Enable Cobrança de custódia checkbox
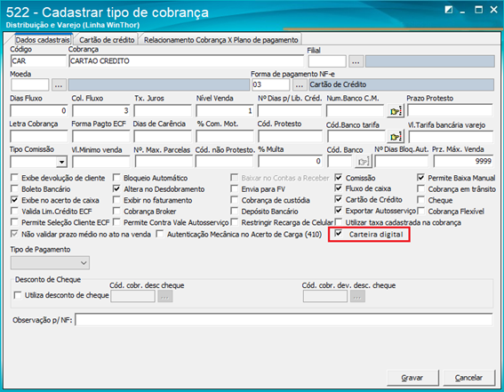This screenshot has width=504, height=392. click(x=235, y=200)
